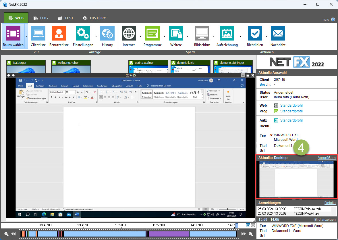
Task: Click the Raum wählen room icon
Action: (x=13, y=33)
